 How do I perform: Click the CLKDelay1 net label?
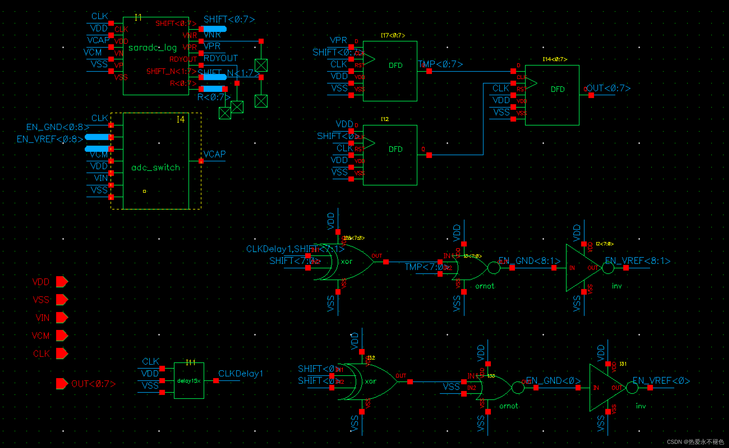(x=241, y=374)
